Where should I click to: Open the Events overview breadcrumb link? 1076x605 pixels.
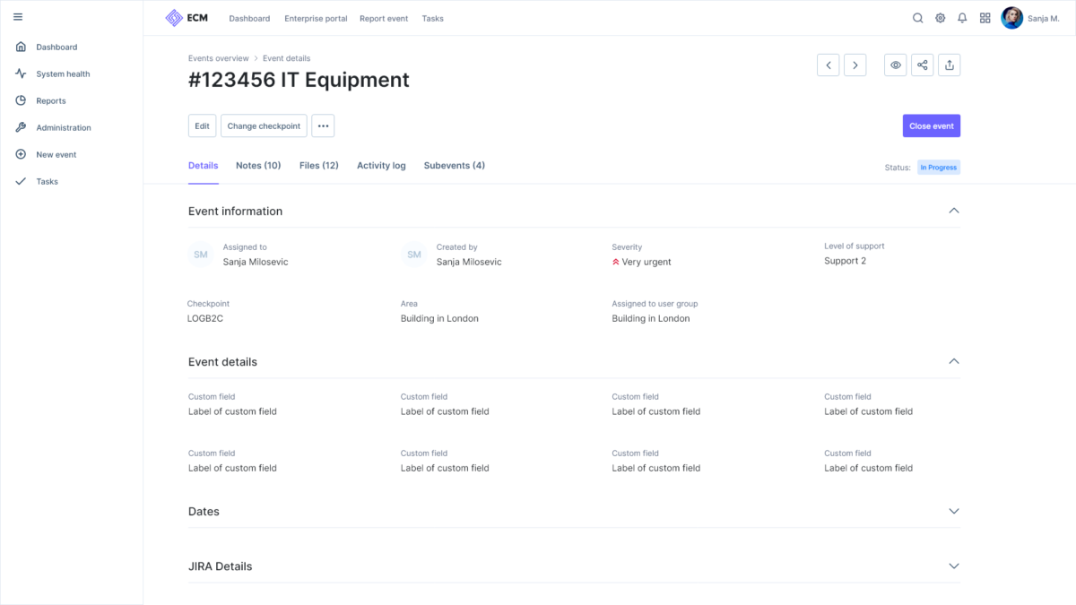[218, 57]
